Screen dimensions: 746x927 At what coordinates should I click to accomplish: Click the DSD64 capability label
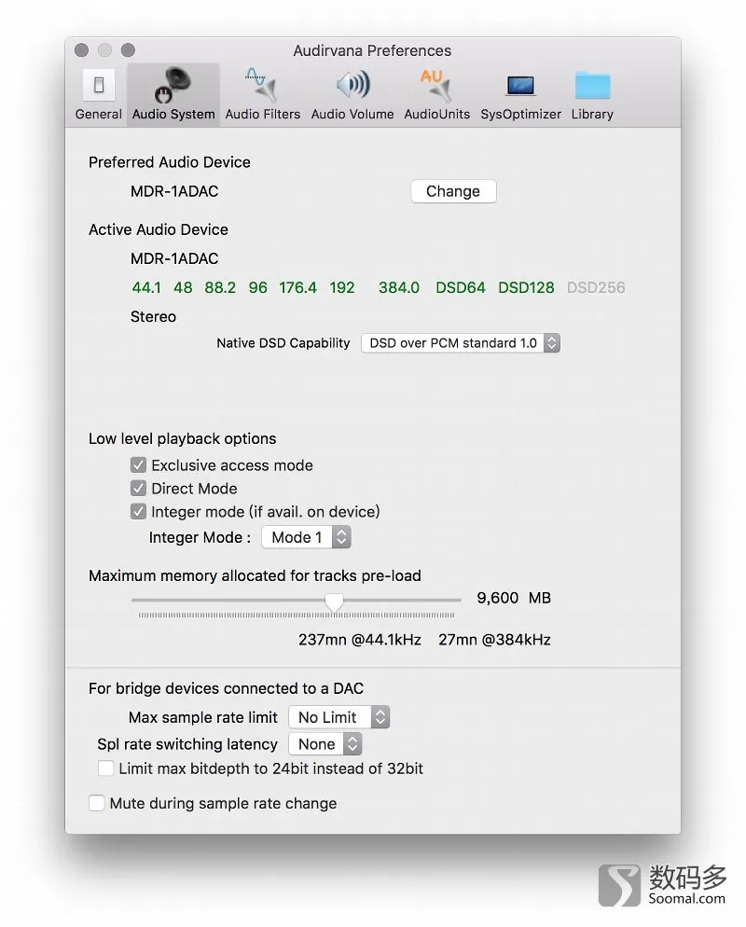point(461,288)
